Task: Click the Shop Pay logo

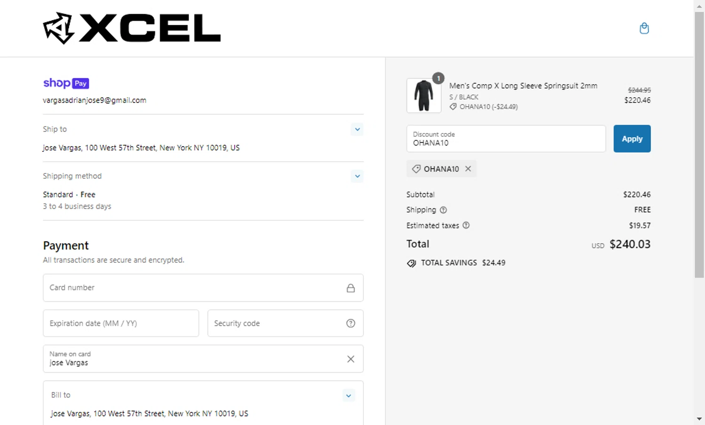Action: click(x=66, y=83)
